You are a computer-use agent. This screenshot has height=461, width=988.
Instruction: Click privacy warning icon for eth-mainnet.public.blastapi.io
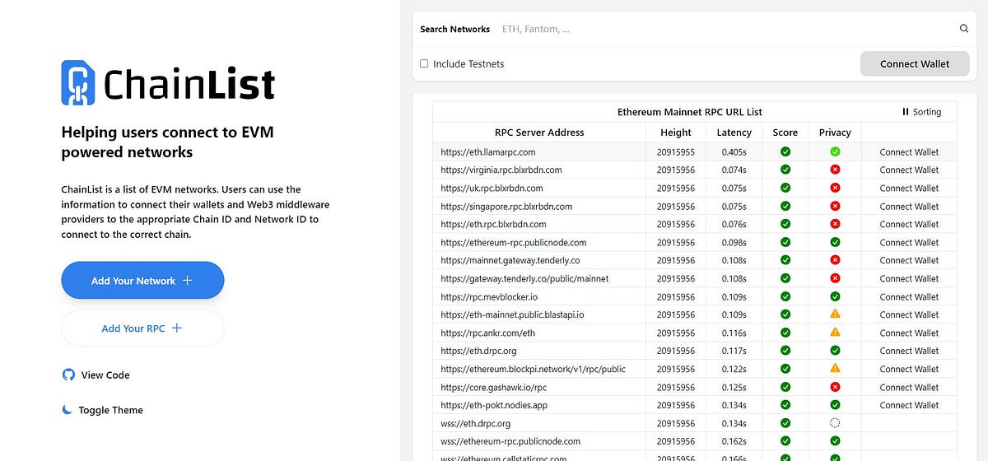point(835,314)
